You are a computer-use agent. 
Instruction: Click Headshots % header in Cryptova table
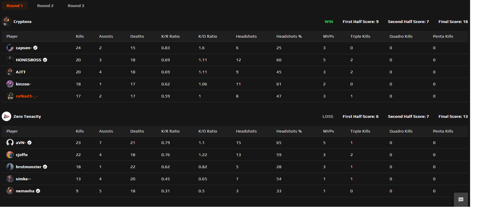[x=289, y=37]
